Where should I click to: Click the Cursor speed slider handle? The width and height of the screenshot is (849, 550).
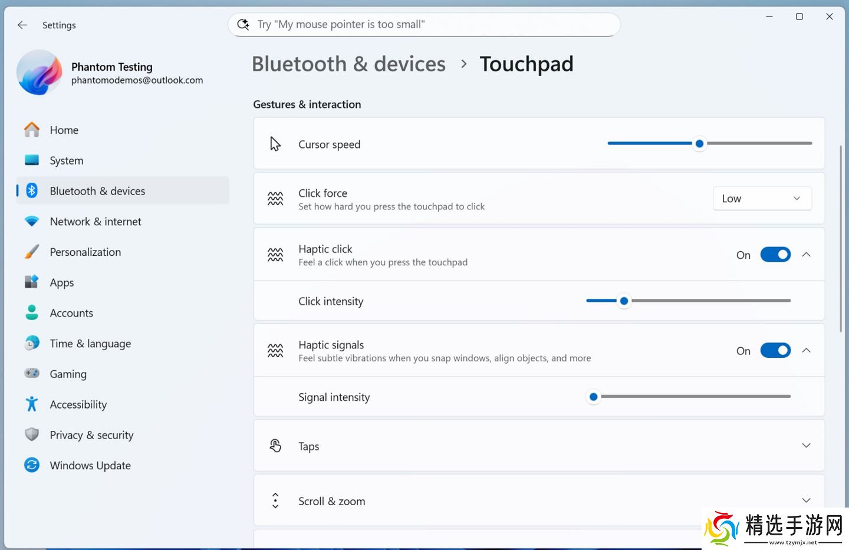[x=699, y=143]
